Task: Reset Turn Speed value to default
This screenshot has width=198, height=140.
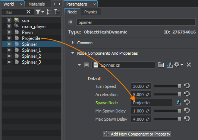Action: [187, 86]
